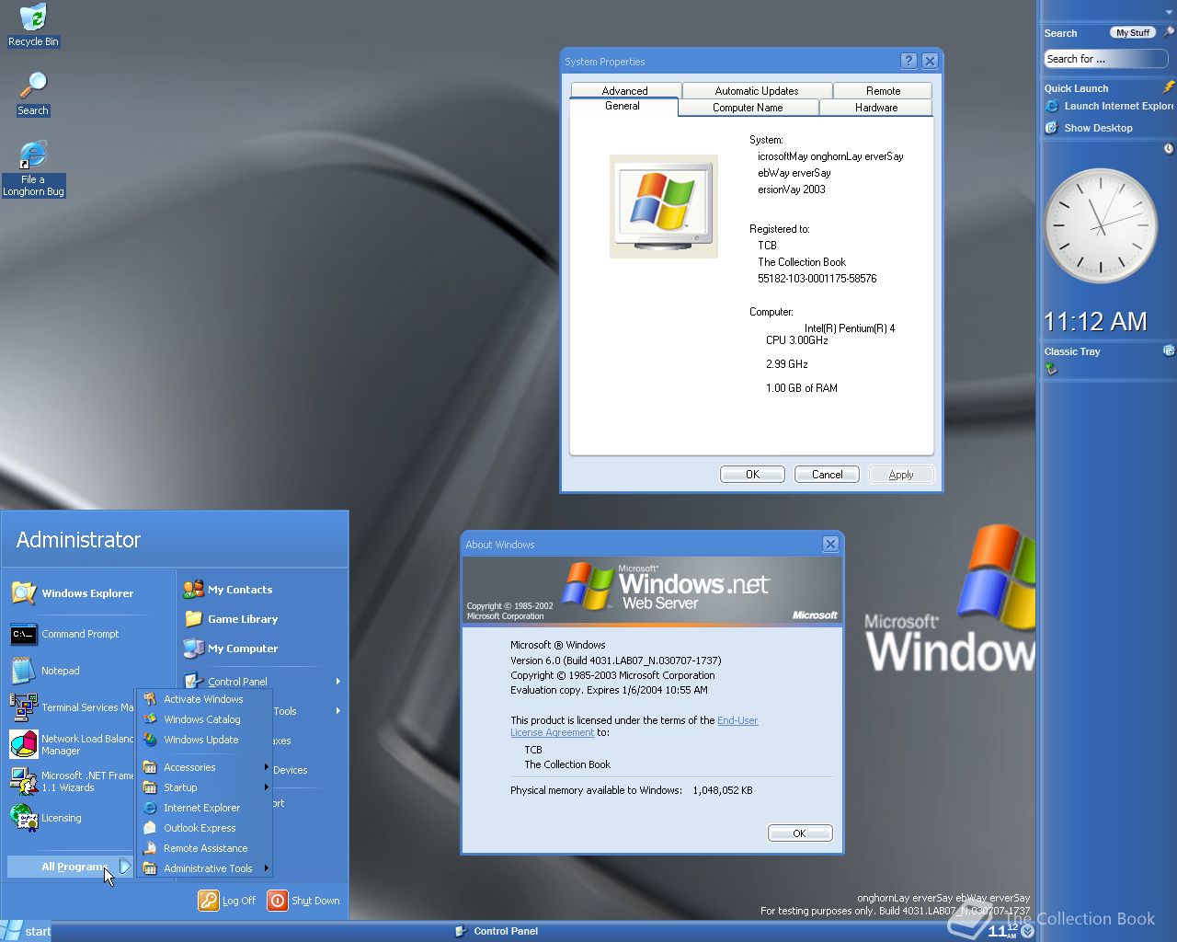Open Network Load Balancing Manager icon
Viewport: 1177px width, 942px height.
pyautogui.click(x=24, y=744)
